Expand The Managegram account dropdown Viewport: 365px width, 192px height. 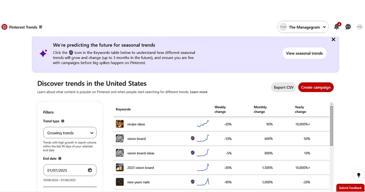[x=303, y=27]
